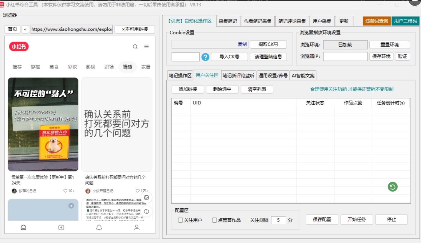Open the notifications bell icon

99,227
